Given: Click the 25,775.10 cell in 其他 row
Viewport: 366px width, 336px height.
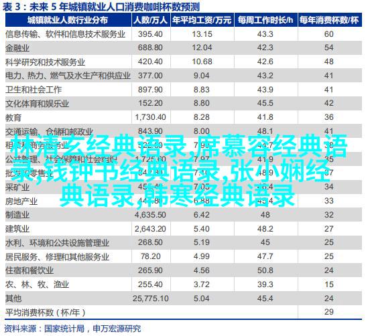Looking at the screenshot, I should tap(151, 299).
